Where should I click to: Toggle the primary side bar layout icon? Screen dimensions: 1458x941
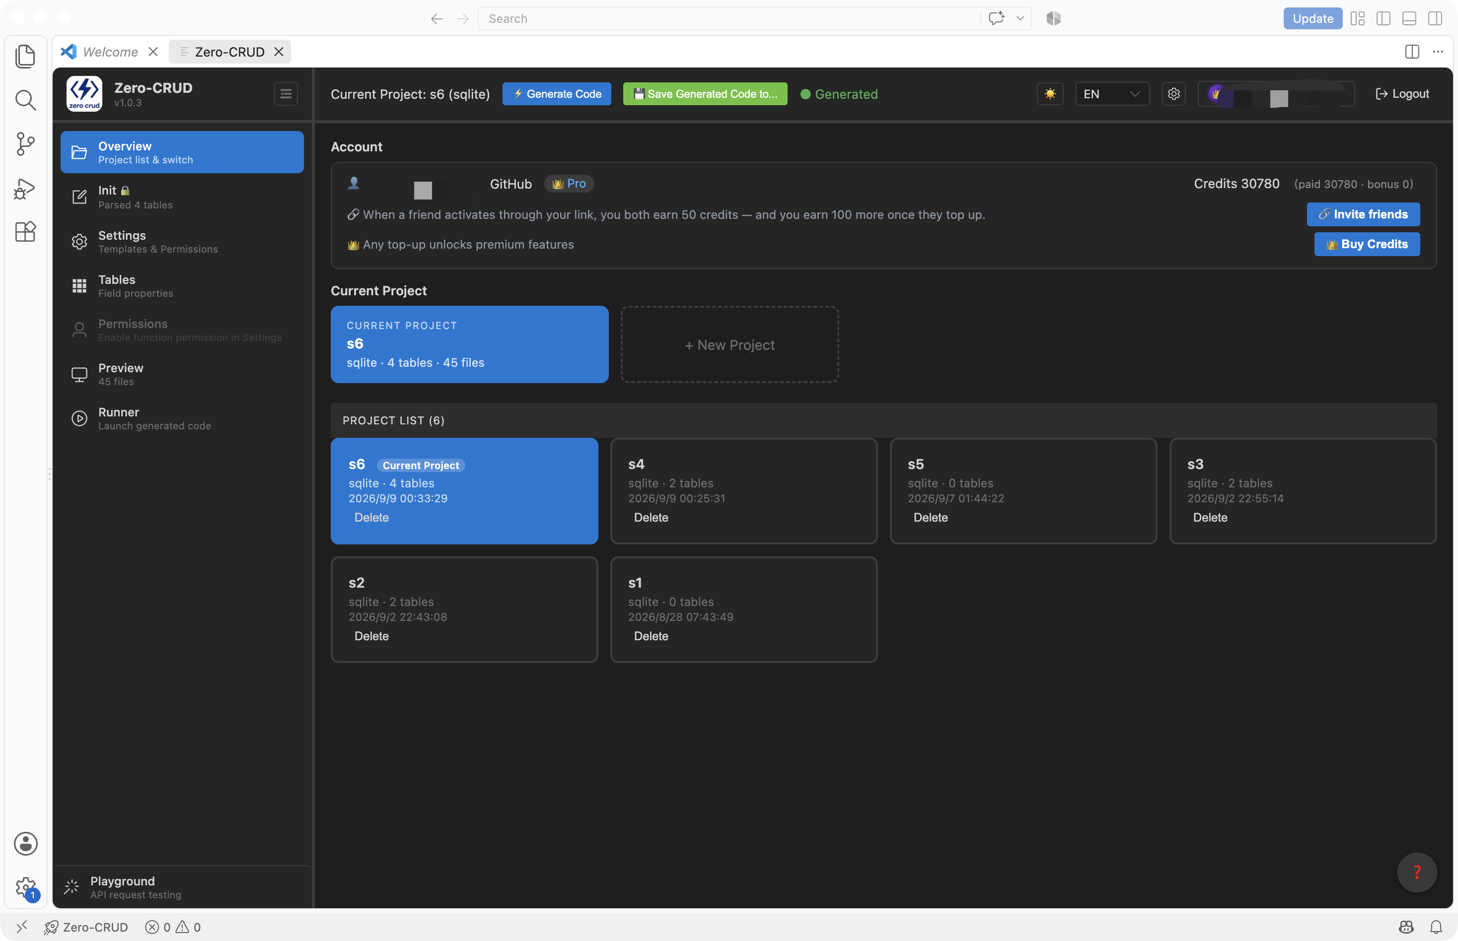click(1383, 18)
